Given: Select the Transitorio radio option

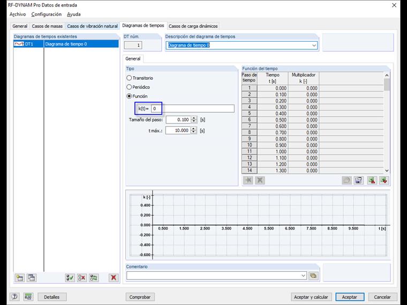Looking at the screenshot, I should 129,78.
